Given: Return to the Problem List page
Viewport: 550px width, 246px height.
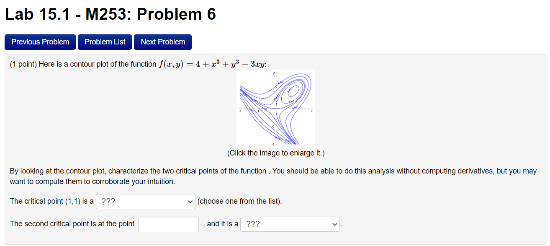Looking at the screenshot, I should pos(105,42).
